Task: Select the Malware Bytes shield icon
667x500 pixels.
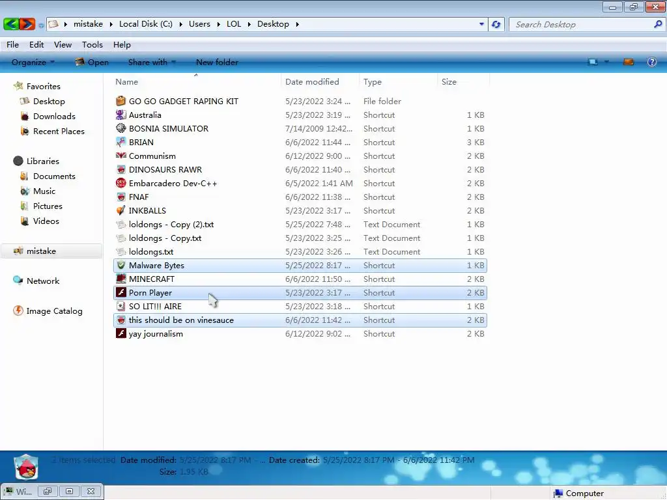Action: (121, 266)
